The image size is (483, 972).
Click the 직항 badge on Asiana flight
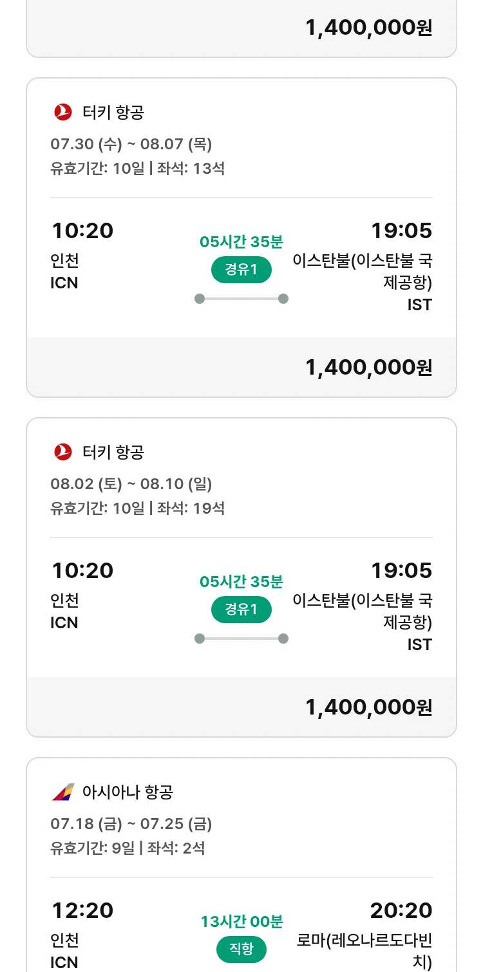coord(241,949)
